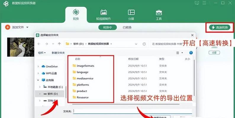Open the 组织 menu
The width and height of the screenshot is (235, 118).
[x=42, y=53]
